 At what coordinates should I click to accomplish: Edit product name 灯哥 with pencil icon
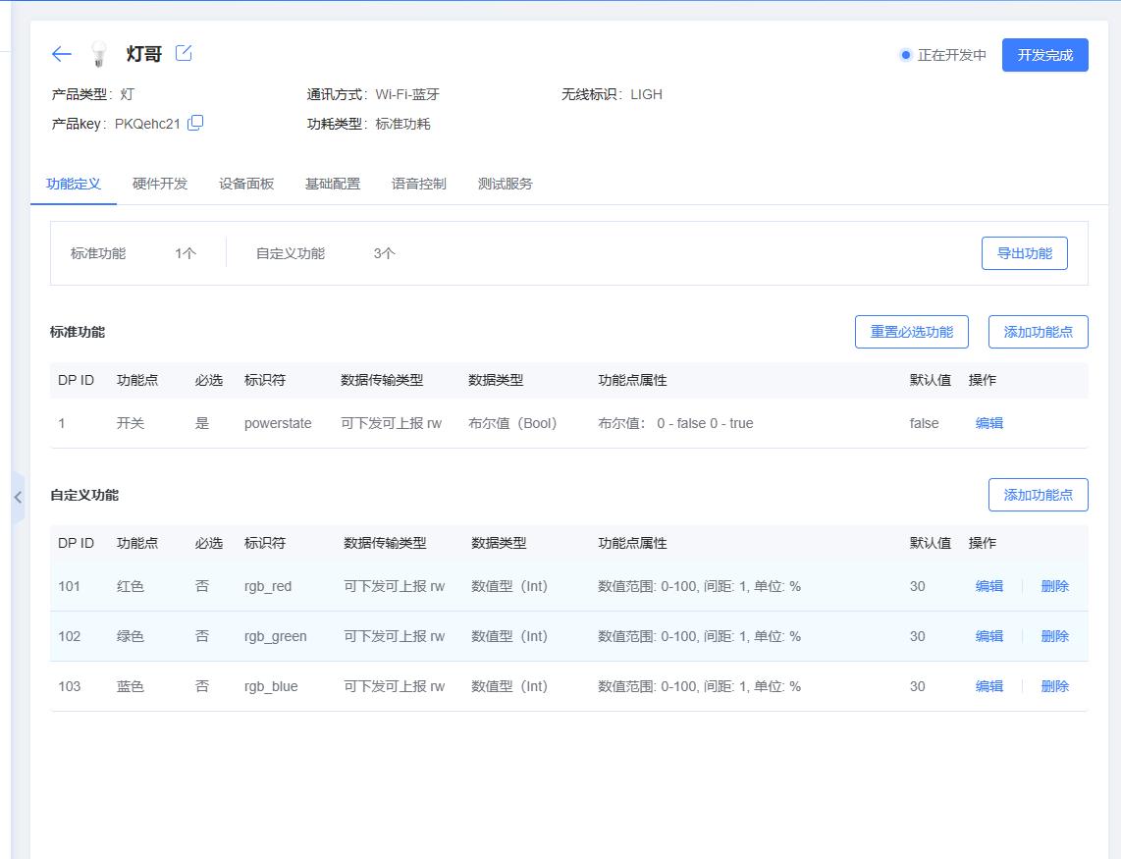tap(184, 53)
